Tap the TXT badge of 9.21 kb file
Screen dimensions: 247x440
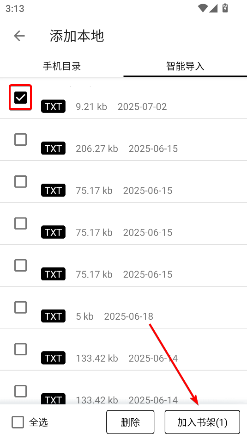tap(53, 106)
